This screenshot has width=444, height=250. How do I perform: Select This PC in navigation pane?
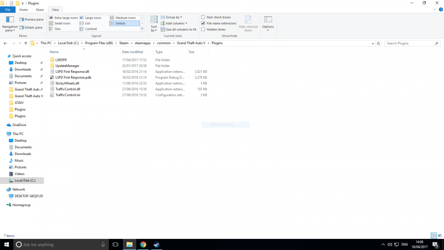(18, 134)
